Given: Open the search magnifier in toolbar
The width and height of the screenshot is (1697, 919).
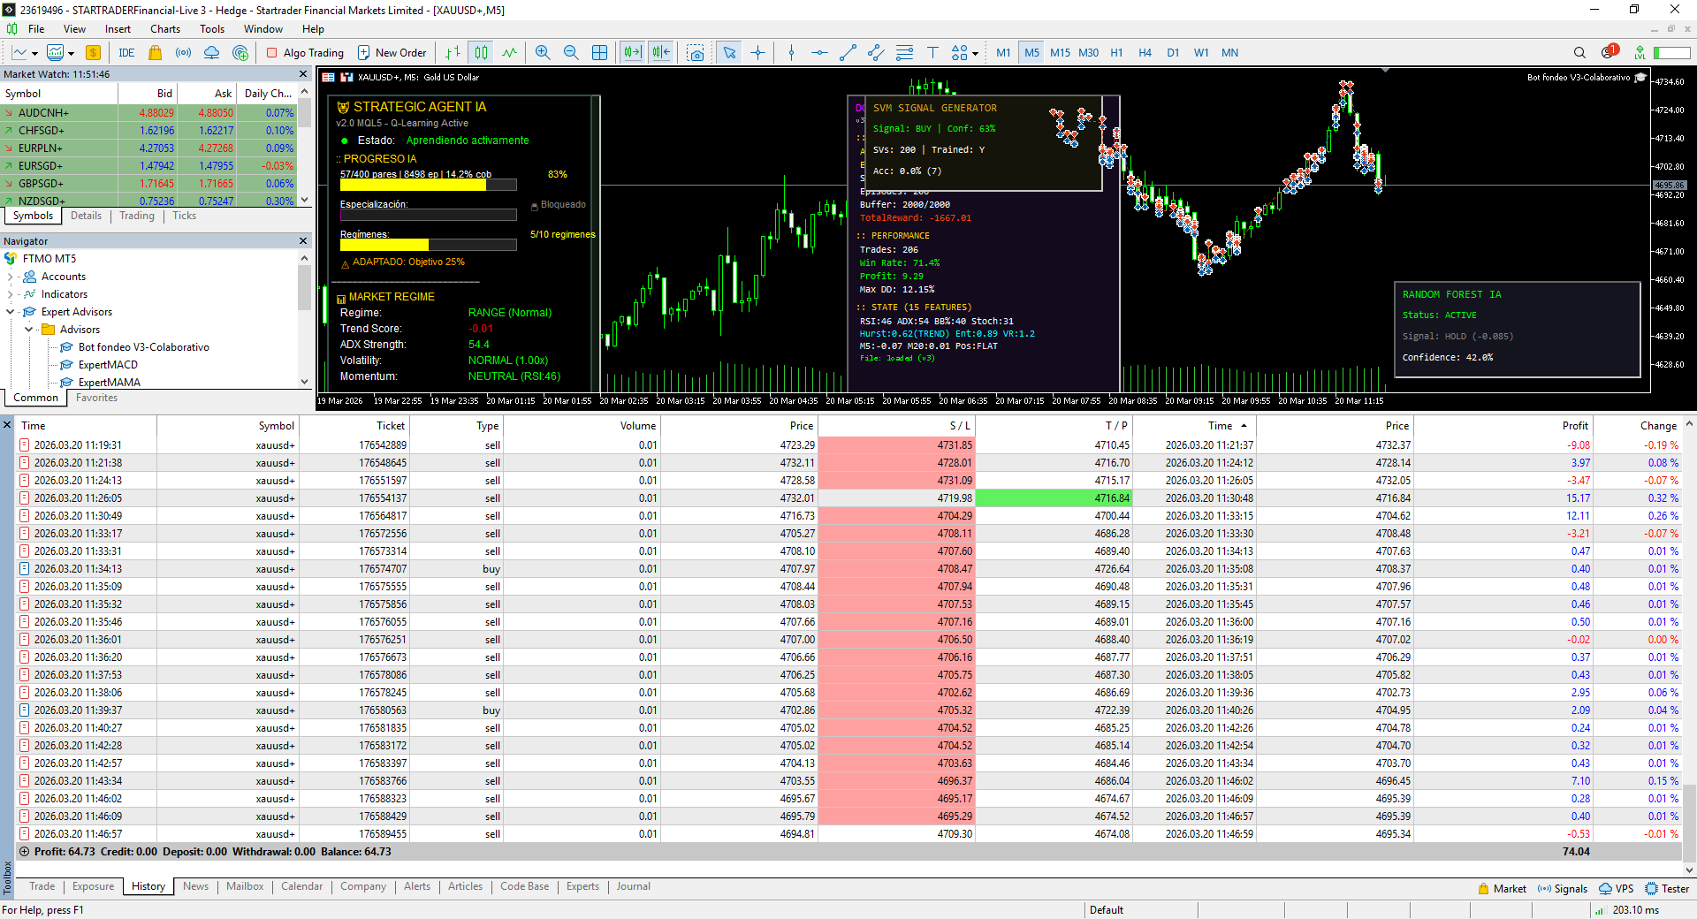Looking at the screenshot, I should point(1579,53).
